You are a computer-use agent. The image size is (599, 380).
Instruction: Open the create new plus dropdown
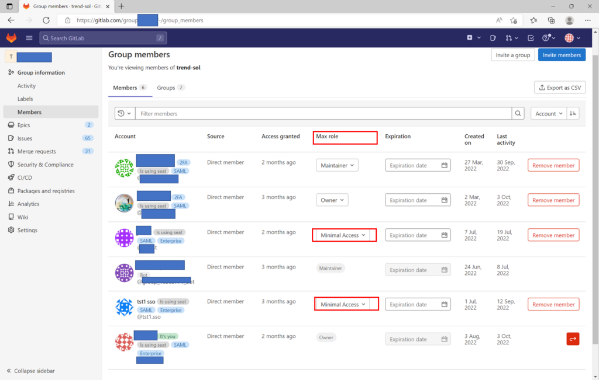tap(473, 38)
